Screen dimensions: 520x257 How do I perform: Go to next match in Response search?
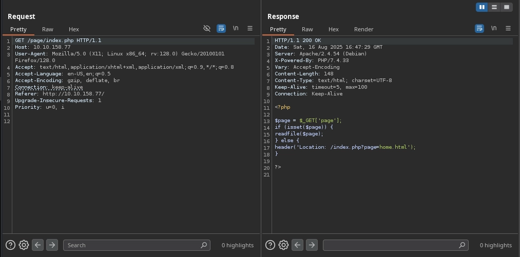(312, 245)
